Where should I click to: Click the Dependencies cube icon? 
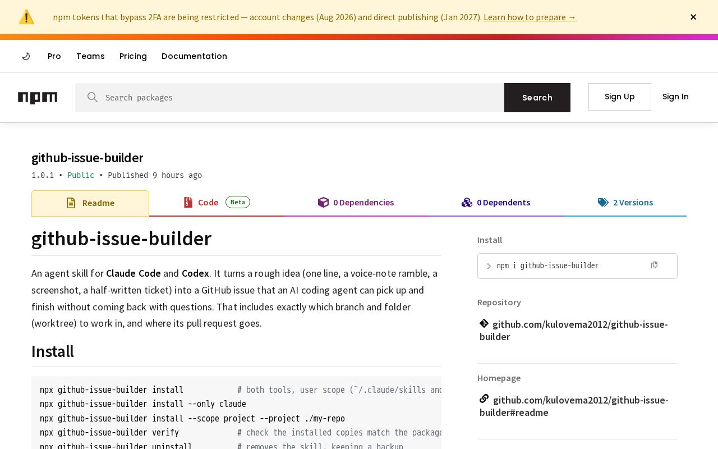point(323,202)
